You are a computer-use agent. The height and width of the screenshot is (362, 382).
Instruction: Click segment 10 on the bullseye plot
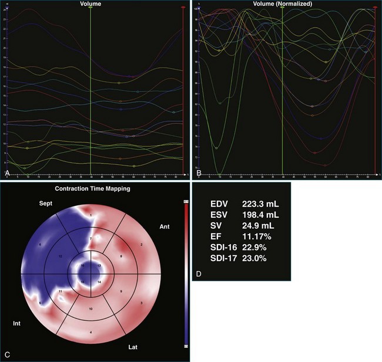(x=91, y=309)
